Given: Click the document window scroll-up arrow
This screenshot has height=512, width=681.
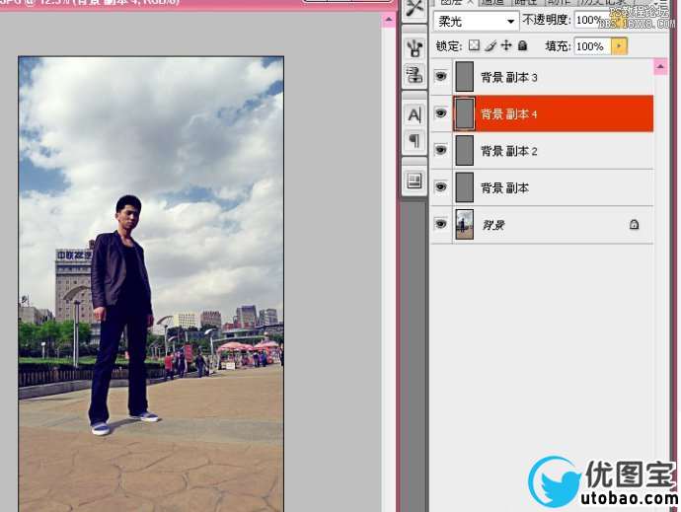Looking at the screenshot, I should click(389, 20).
